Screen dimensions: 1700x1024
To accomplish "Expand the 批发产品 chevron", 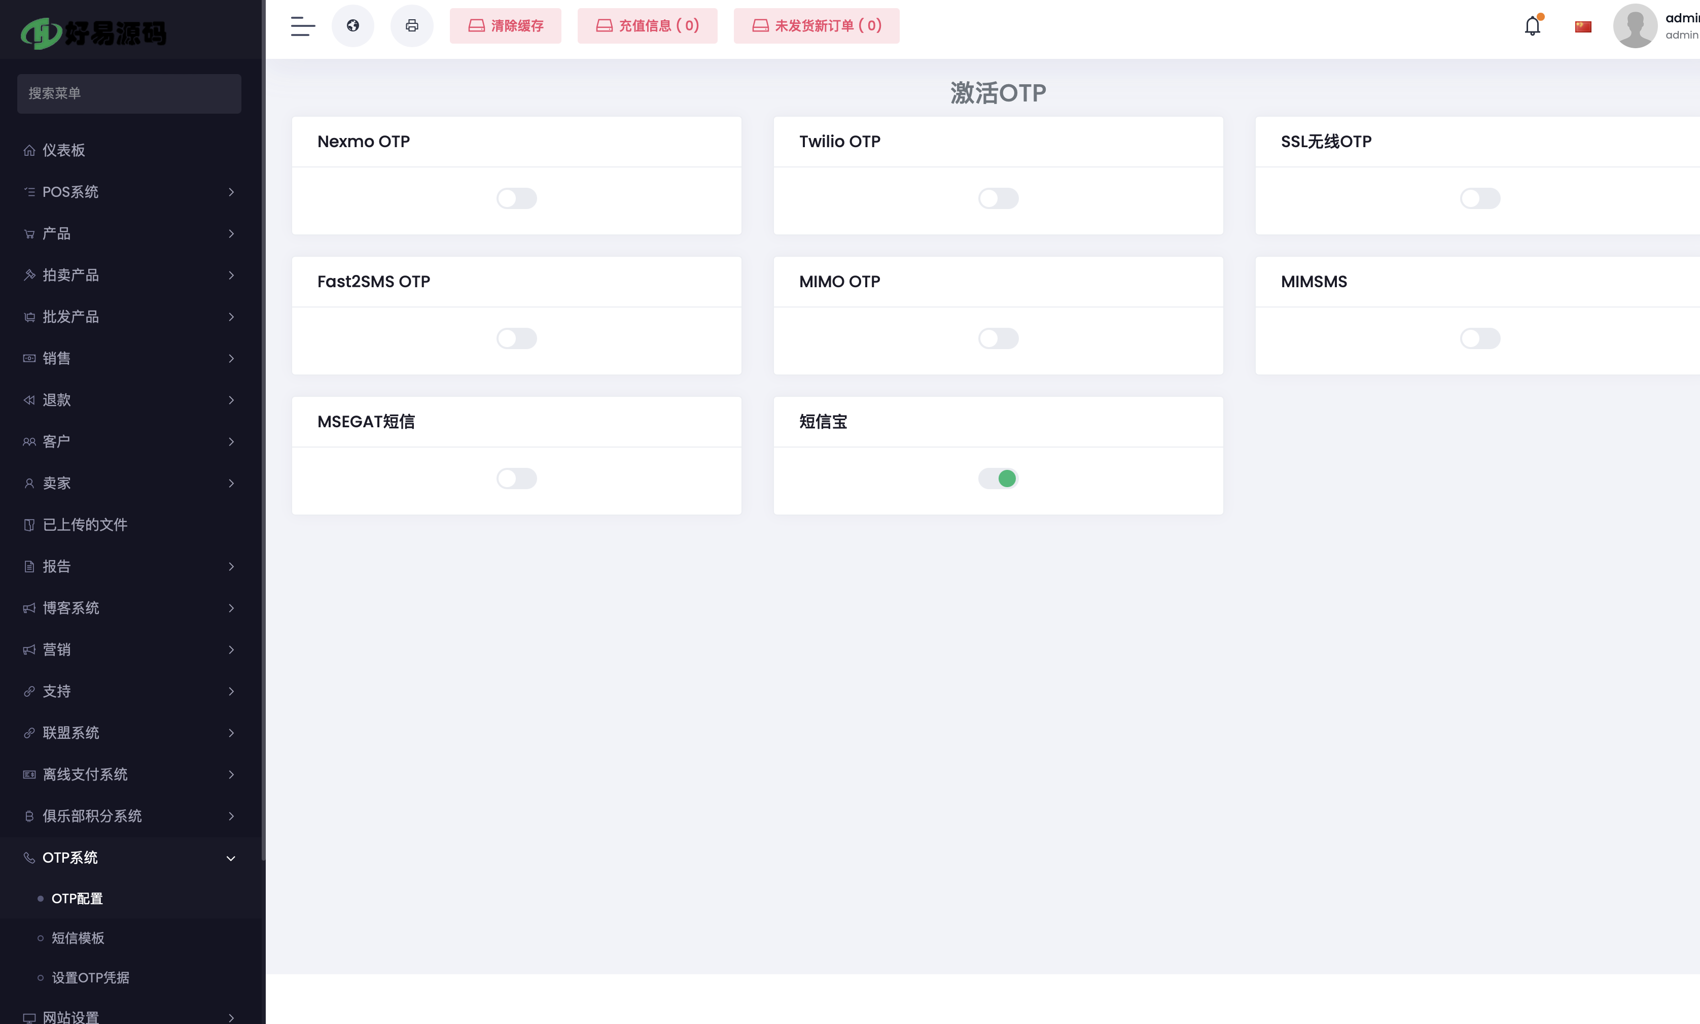I will 231,317.
